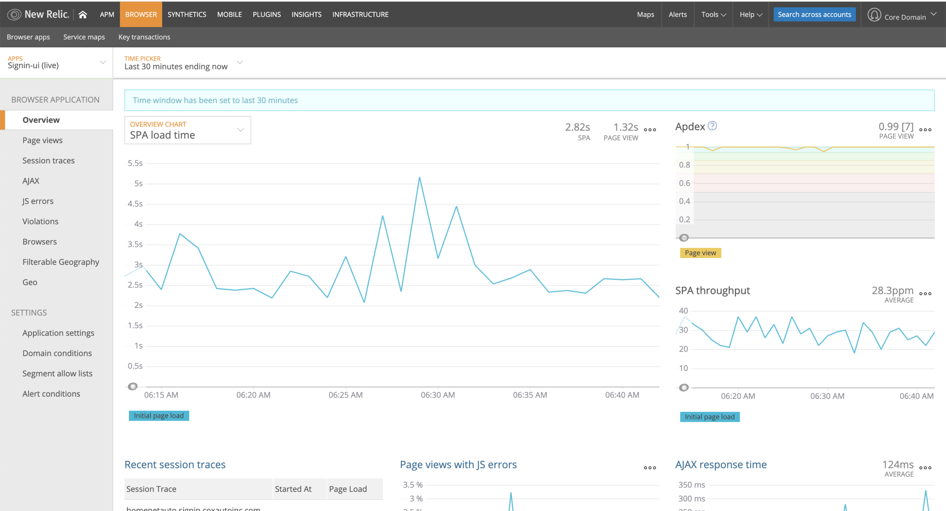Open Page views with JS errors options
This screenshot has width=946, height=511.
pos(650,467)
